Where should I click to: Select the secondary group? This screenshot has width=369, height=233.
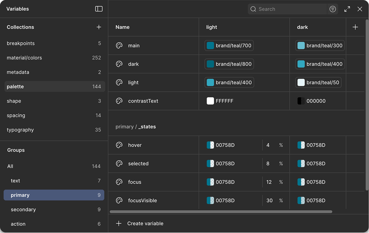[x=23, y=210]
